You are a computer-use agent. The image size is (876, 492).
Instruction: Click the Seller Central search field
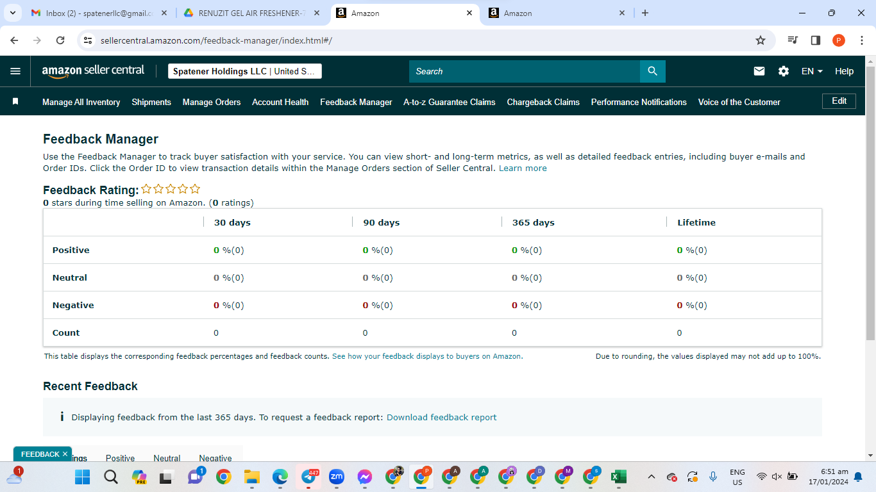tap(525, 71)
